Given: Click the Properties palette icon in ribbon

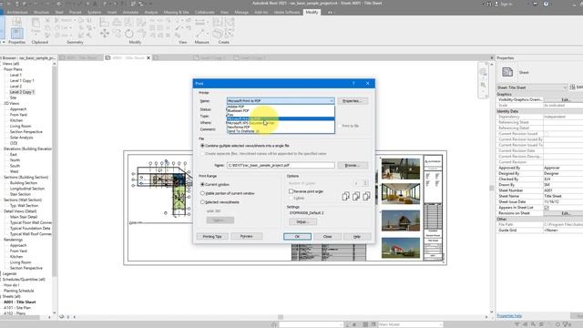Looking at the screenshot, I should pyautogui.click(x=16, y=33).
